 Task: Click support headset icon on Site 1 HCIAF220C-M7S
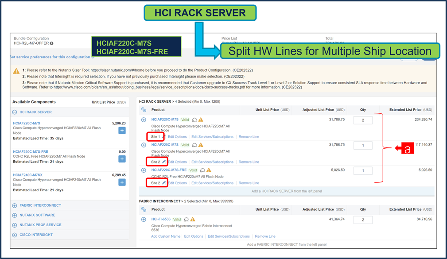pyautogui.click(x=194, y=120)
